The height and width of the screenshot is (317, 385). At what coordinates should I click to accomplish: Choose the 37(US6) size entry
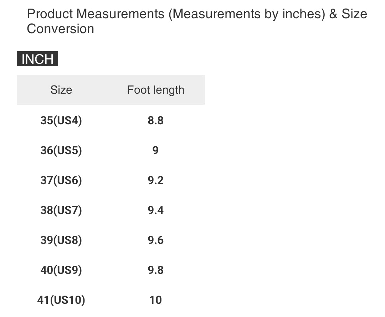(61, 181)
